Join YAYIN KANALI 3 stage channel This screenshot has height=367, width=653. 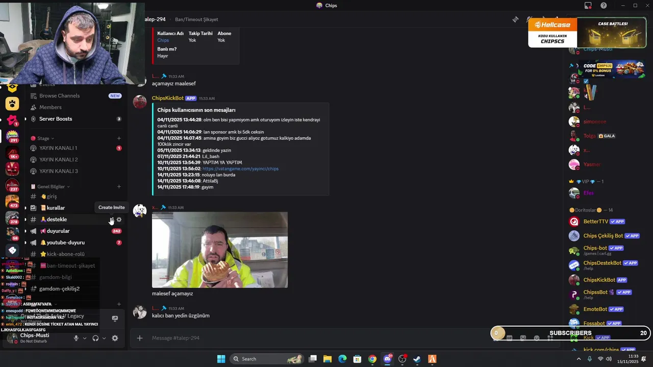58,171
